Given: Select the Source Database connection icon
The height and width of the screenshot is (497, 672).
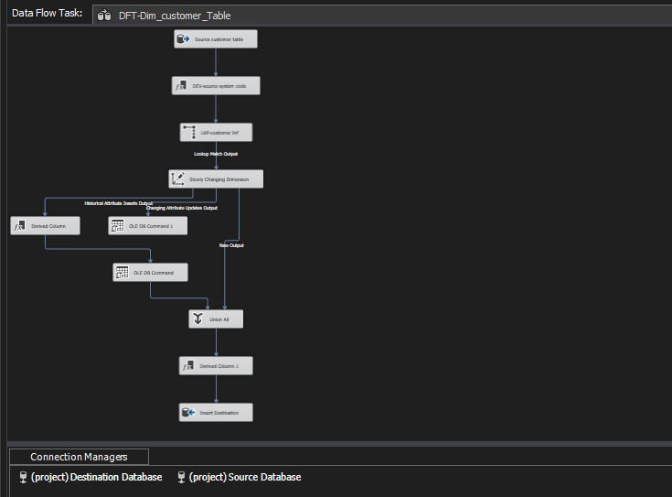Looking at the screenshot, I should pos(181,477).
